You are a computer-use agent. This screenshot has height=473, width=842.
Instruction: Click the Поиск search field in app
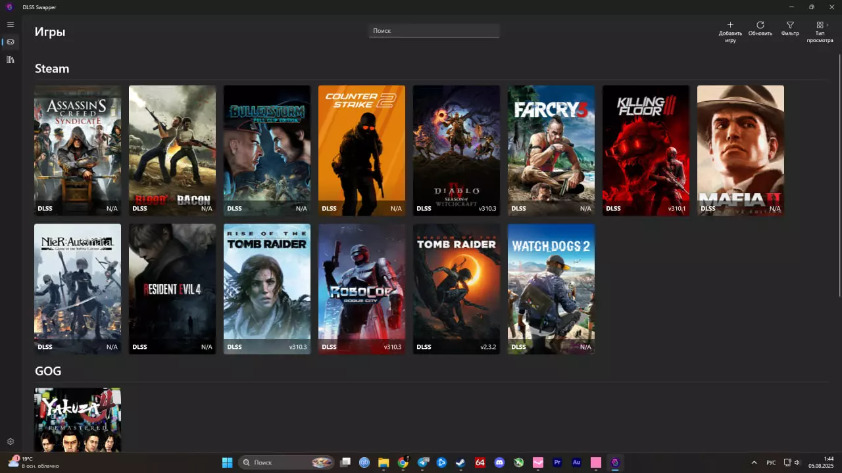(x=434, y=31)
